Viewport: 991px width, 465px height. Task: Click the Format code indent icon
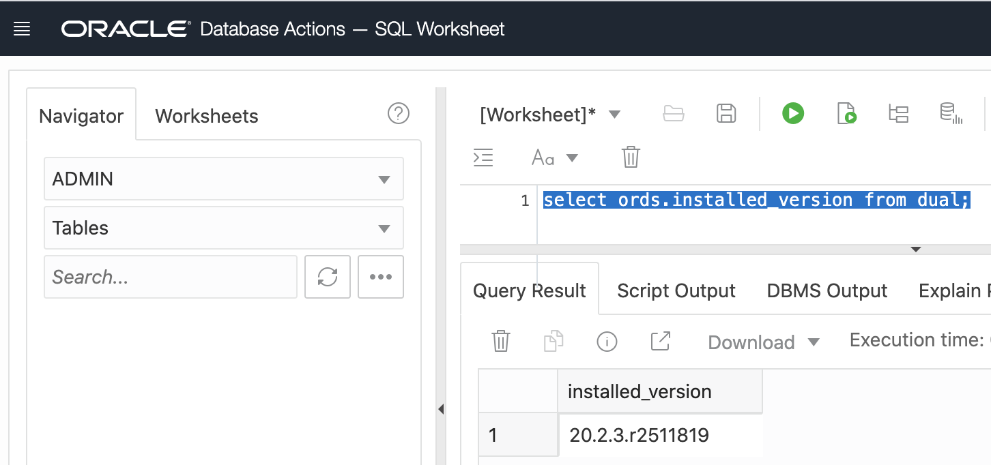[x=483, y=157]
